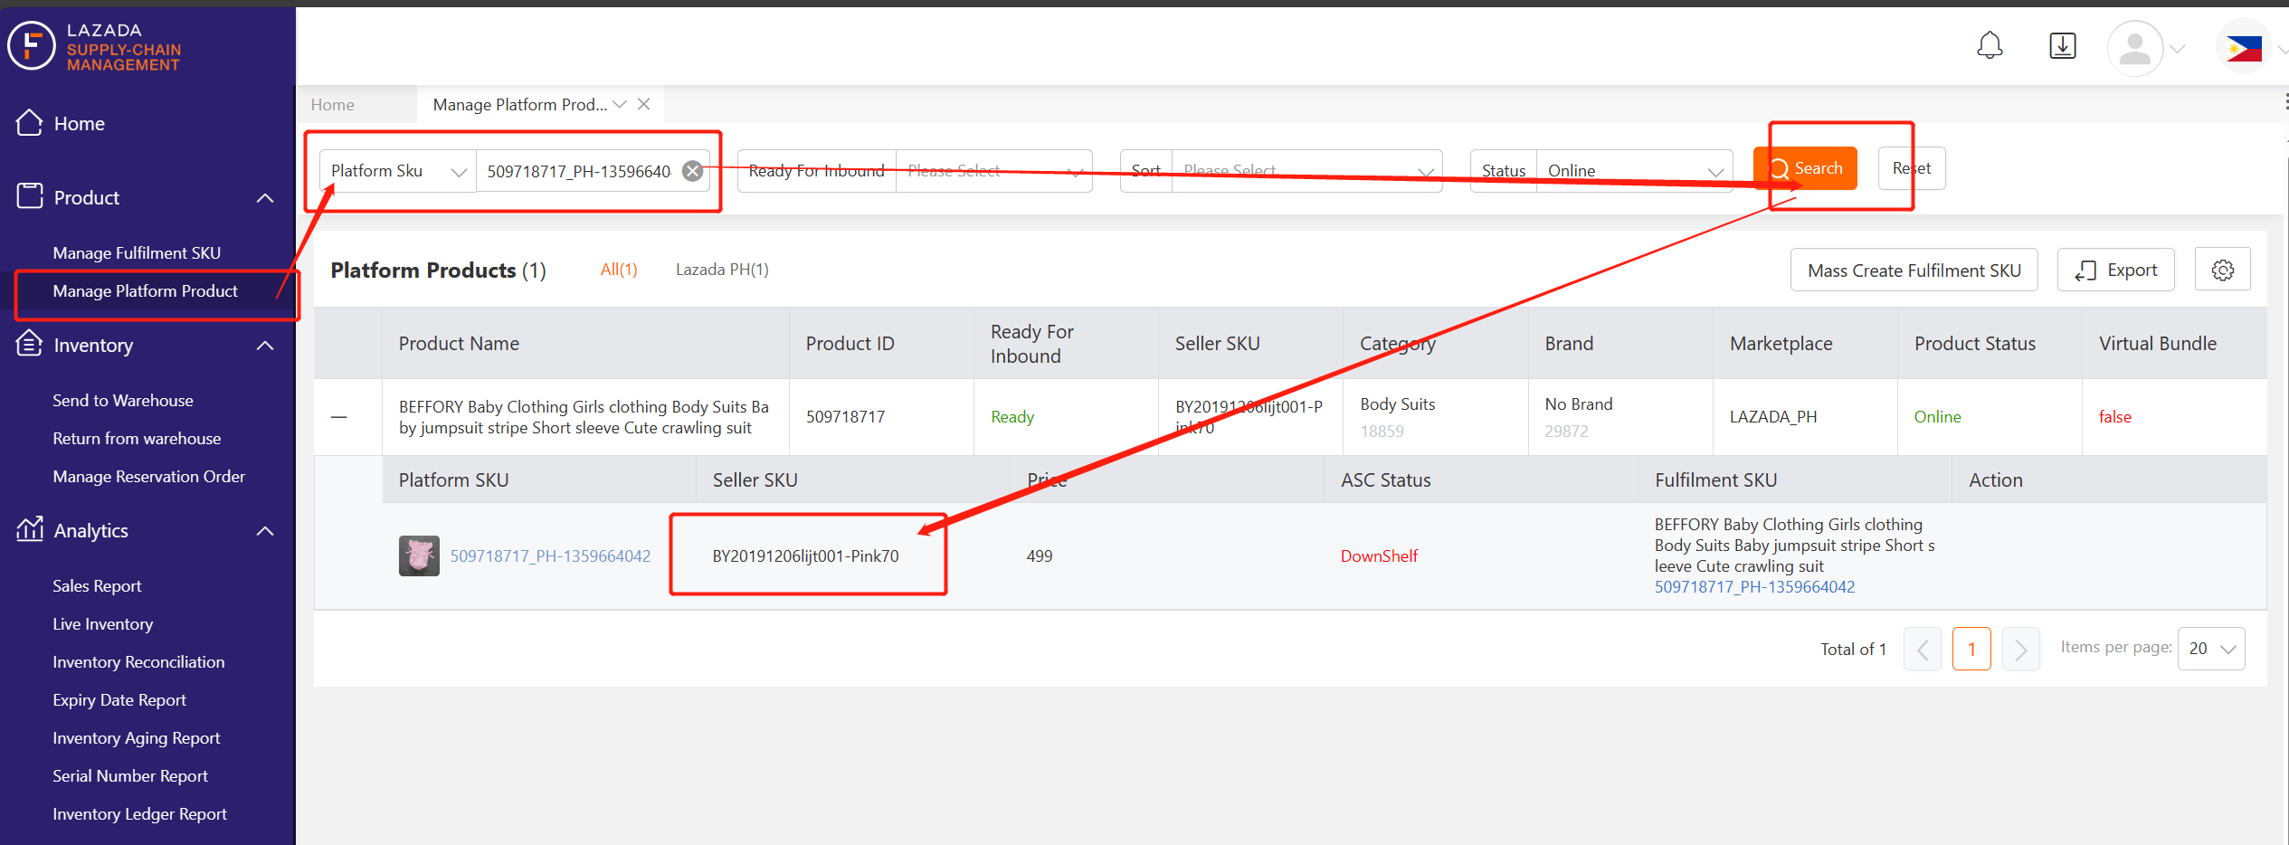This screenshot has height=845, width=2289.
Task: Switch to the Lazada PH(1) tab
Action: (722, 270)
